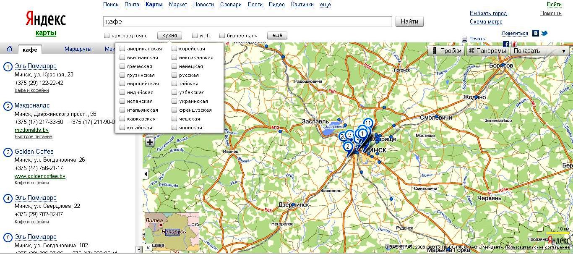This screenshot has height=254, width=573.
Task: Select the кафе results tab
Action: (30, 50)
